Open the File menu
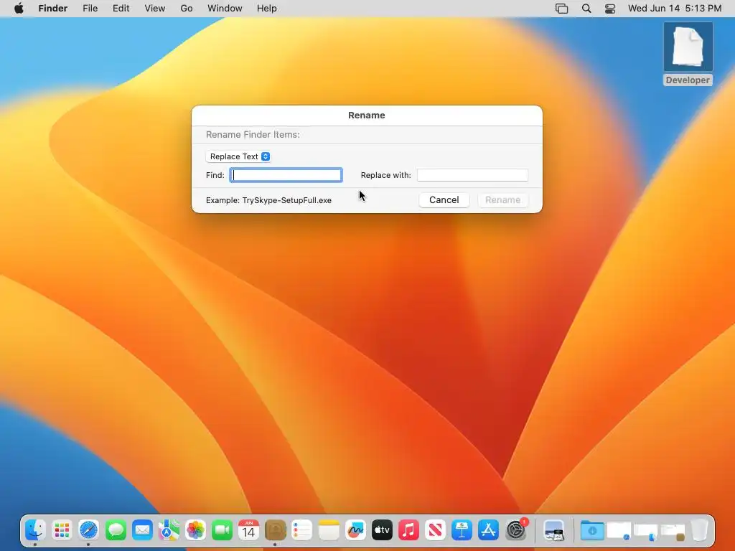Screen dimensions: 735x551 click(x=90, y=9)
